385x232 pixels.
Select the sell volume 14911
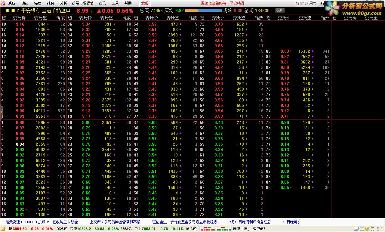coord(39,111)
